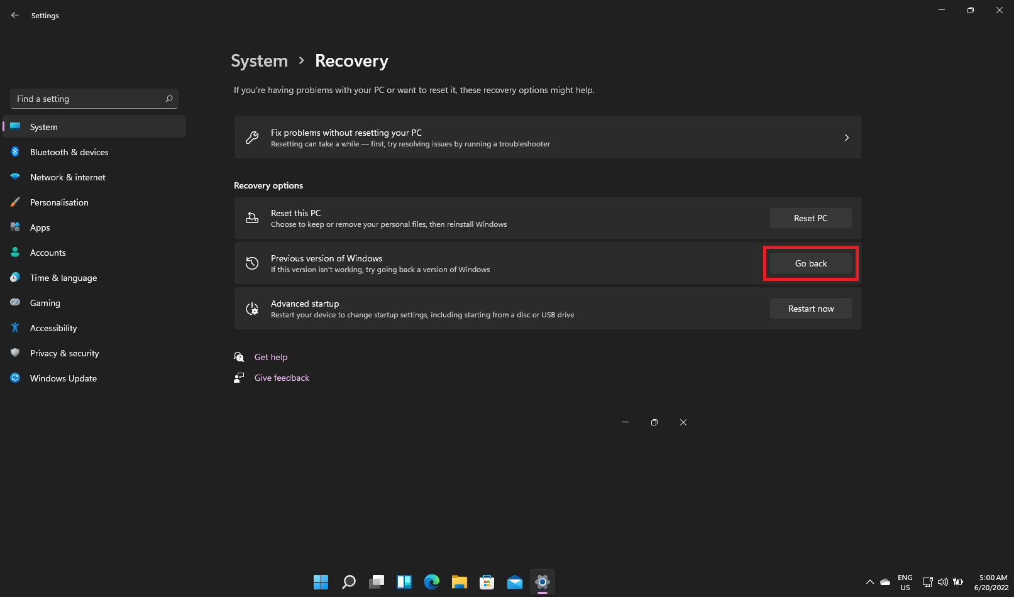The image size is (1014, 597).
Task: Open Windows Update page
Action: [x=94, y=378]
